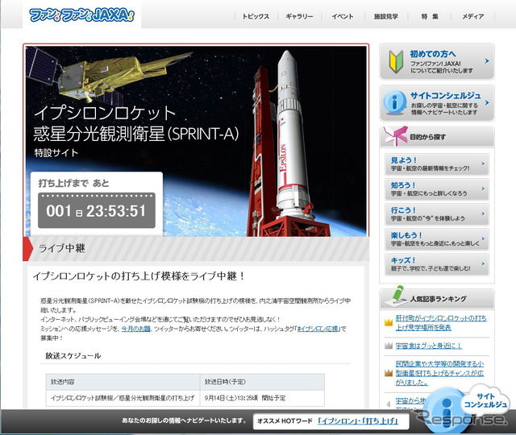This screenshot has width=516, height=435.
Task: Select the 知ろう! category button
Action: coord(437,189)
